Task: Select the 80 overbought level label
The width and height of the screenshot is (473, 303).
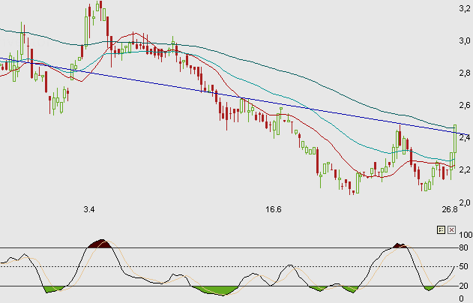Action: (465, 247)
